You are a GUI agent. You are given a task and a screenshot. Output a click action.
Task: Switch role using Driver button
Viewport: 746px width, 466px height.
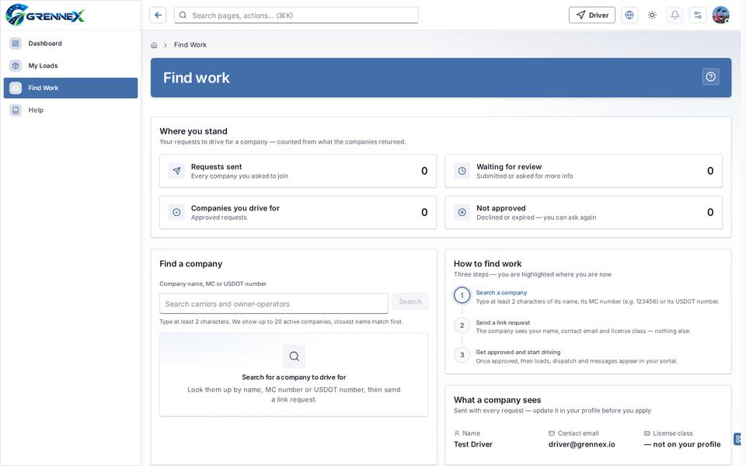tap(592, 16)
